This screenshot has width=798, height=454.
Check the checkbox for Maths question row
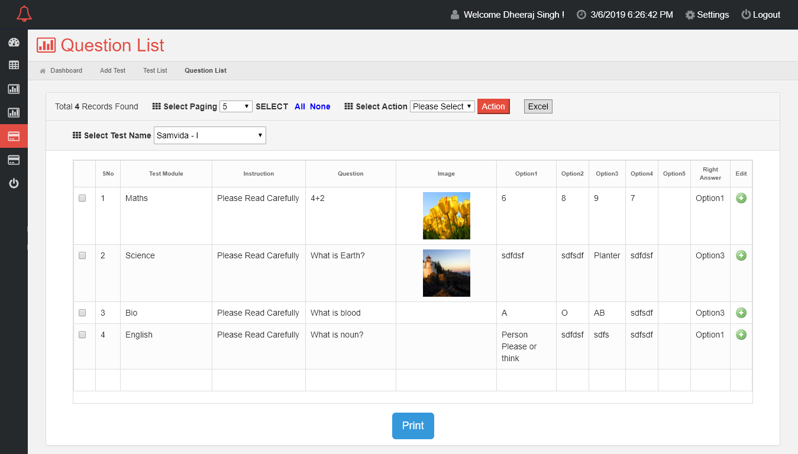tap(82, 198)
